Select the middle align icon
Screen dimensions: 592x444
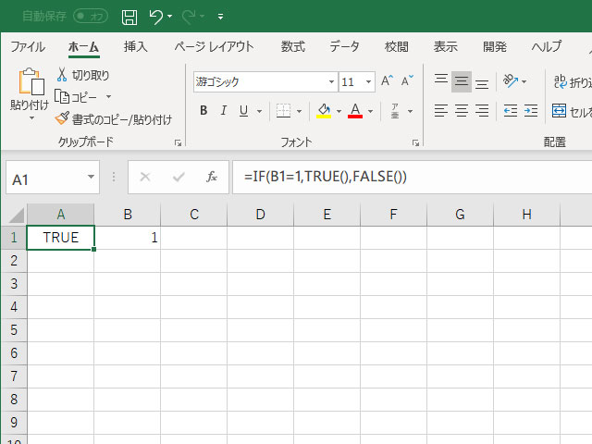pos(462,80)
